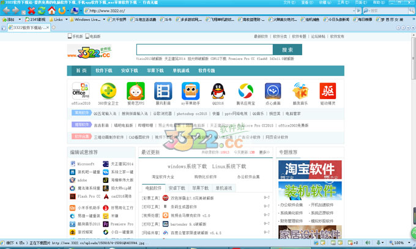The width and height of the screenshot is (416, 249).
Task: Show hidden bookmarks with the overflow chevron
Action: point(414,19)
